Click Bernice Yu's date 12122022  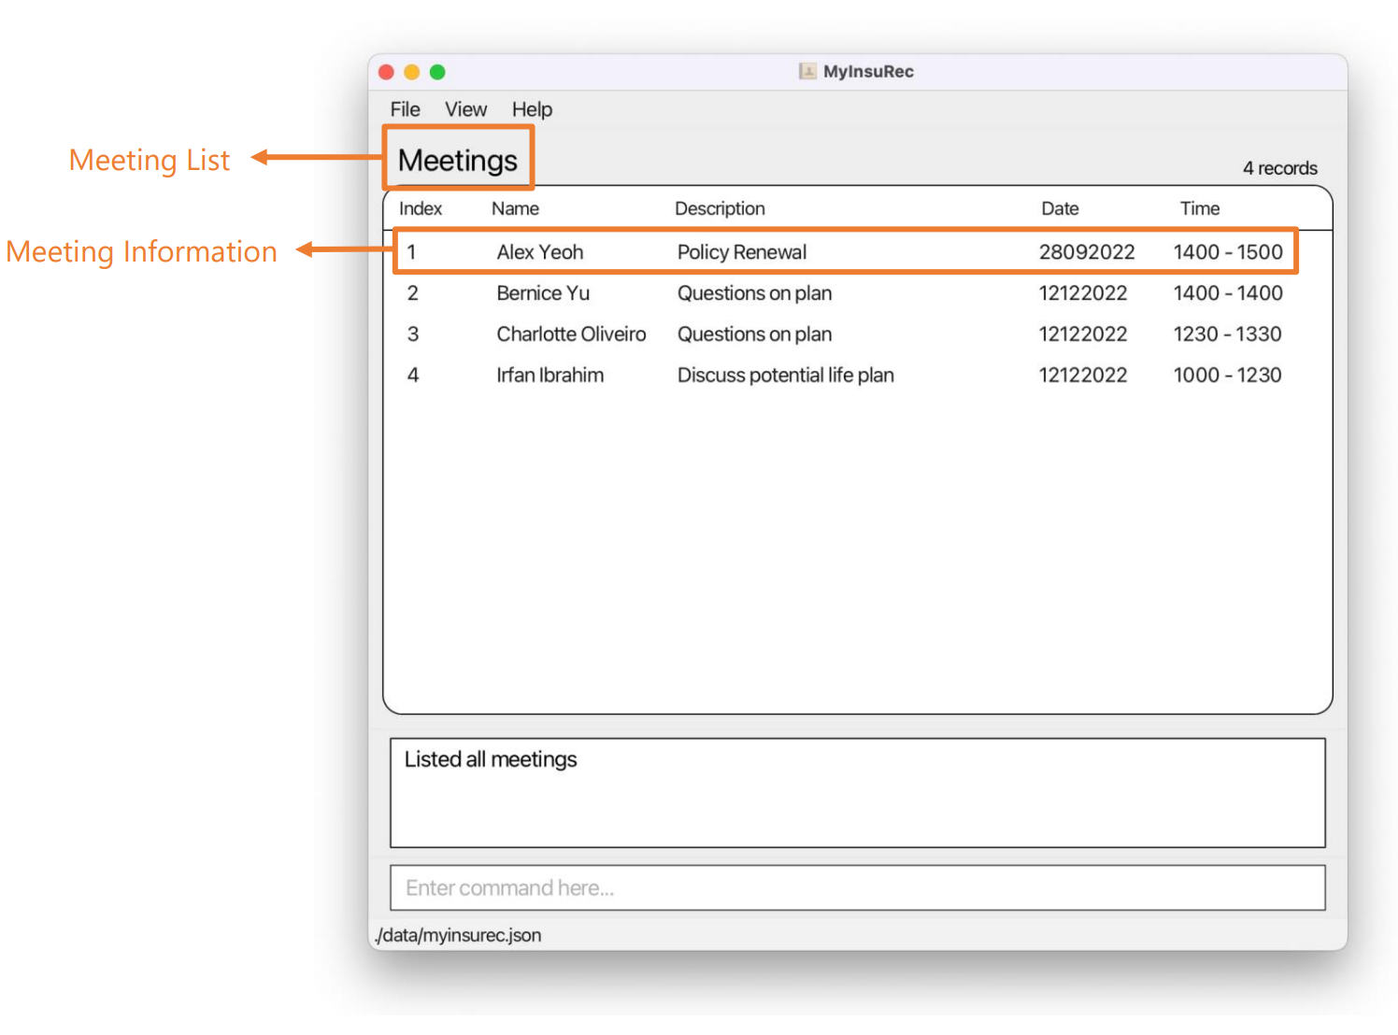pyautogui.click(x=1083, y=293)
